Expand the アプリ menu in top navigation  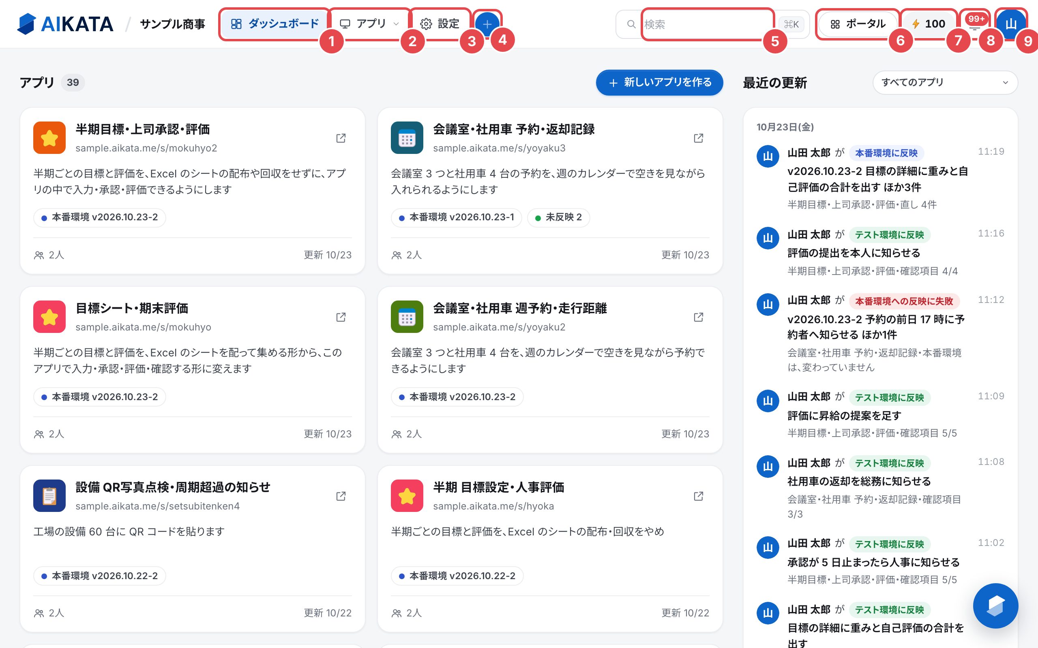(x=369, y=24)
